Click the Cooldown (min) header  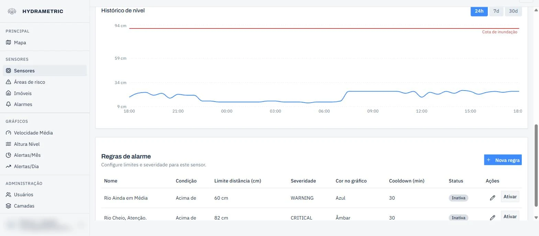[x=407, y=181]
